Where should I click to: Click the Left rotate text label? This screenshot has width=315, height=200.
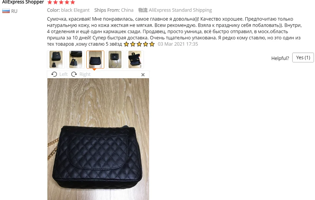point(63,74)
